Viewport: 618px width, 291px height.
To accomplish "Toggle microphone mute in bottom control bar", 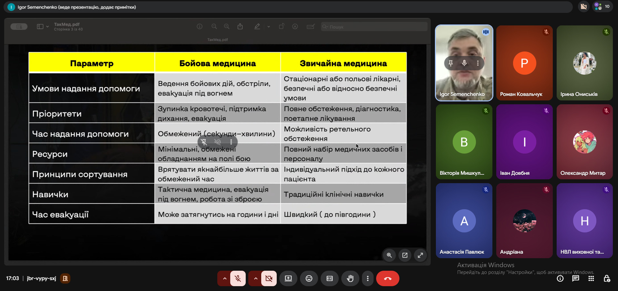I will point(238,278).
